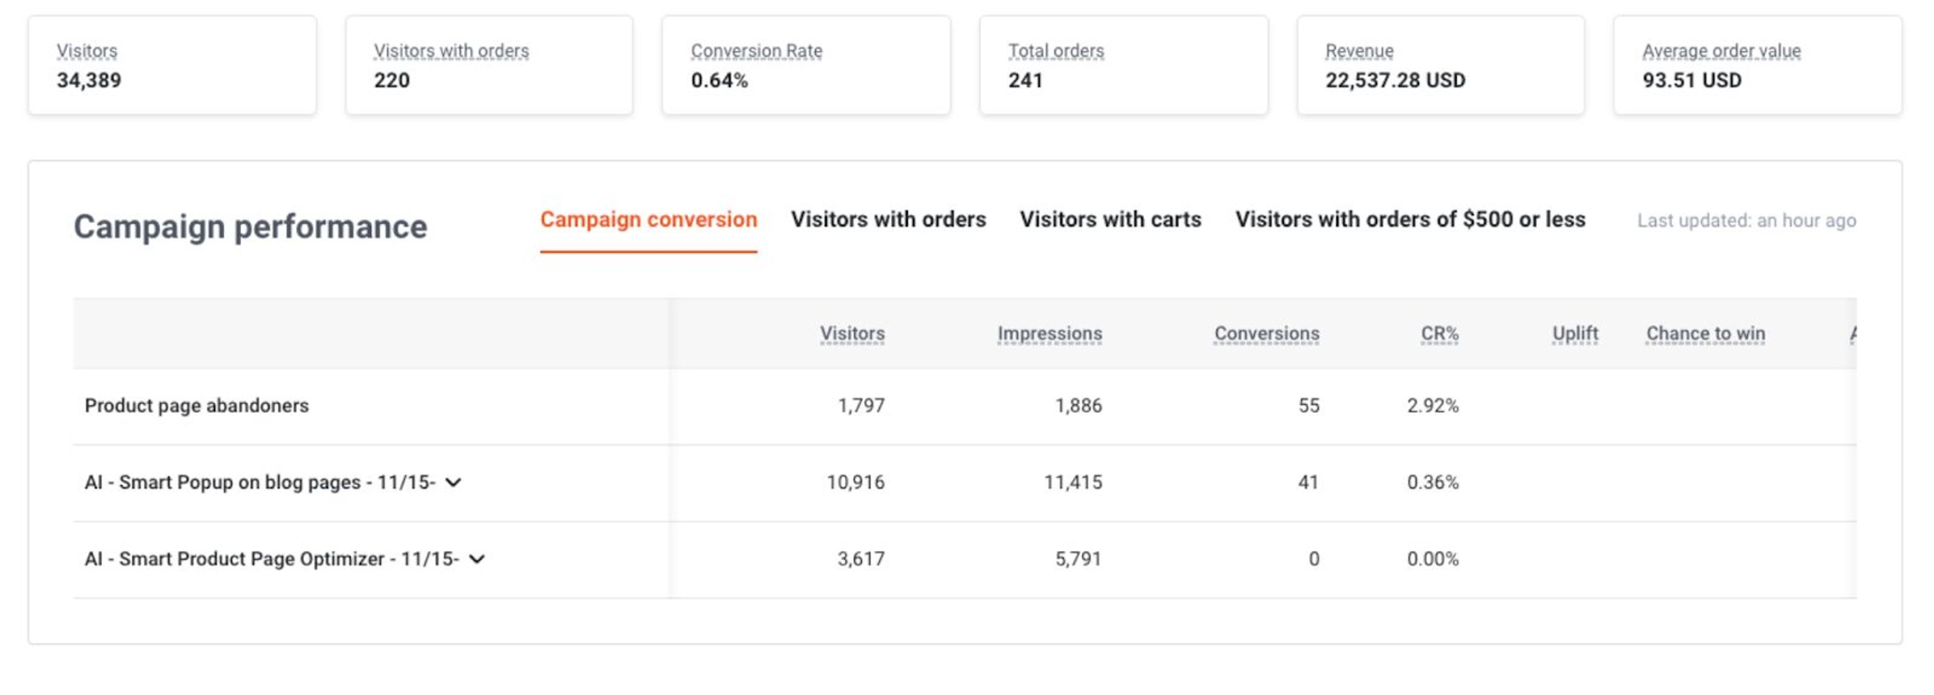This screenshot has height=695, width=1934.
Task: Click the 1,886 impressions cell
Action: pos(1078,405)
